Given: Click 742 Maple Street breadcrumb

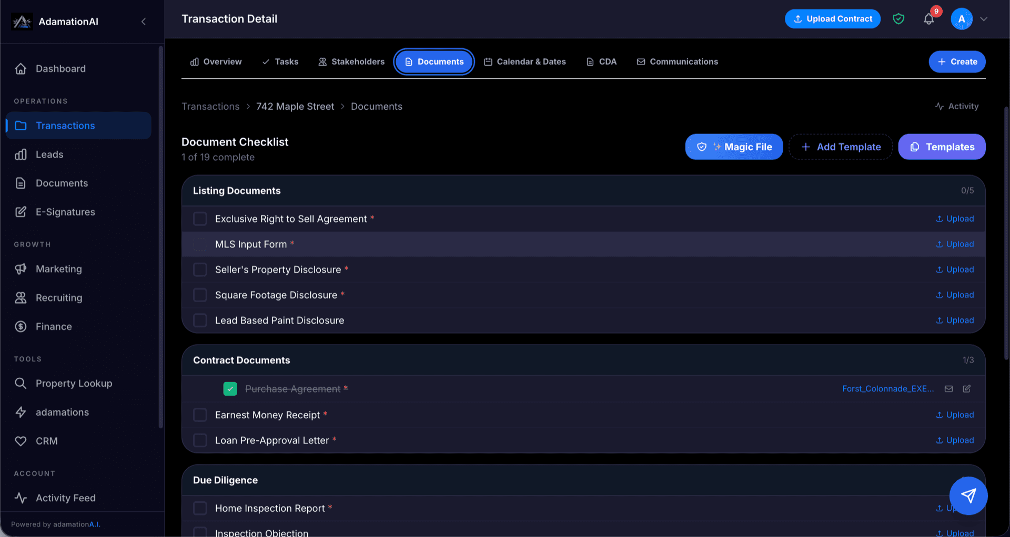Looking at the screenshot, I should tap(295, 106).
